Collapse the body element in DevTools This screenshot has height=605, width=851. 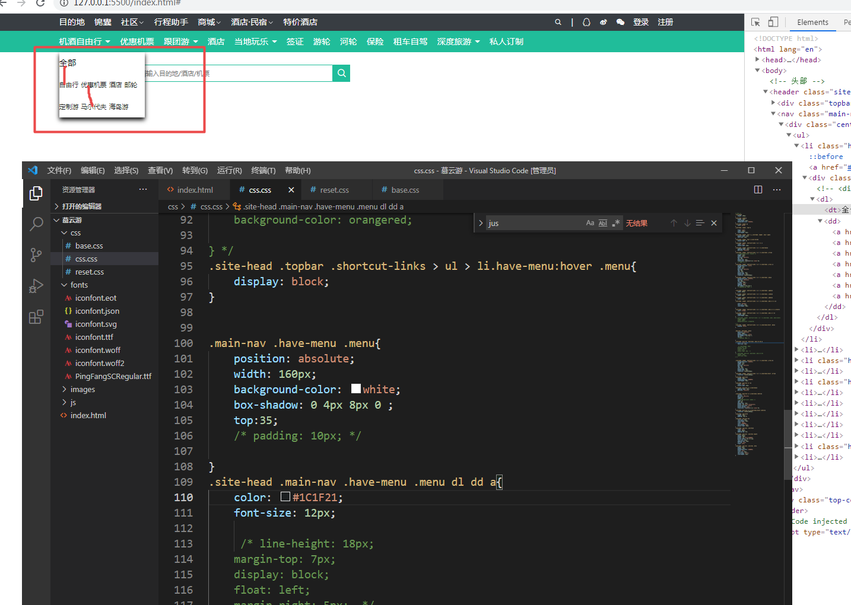point(757,71)
